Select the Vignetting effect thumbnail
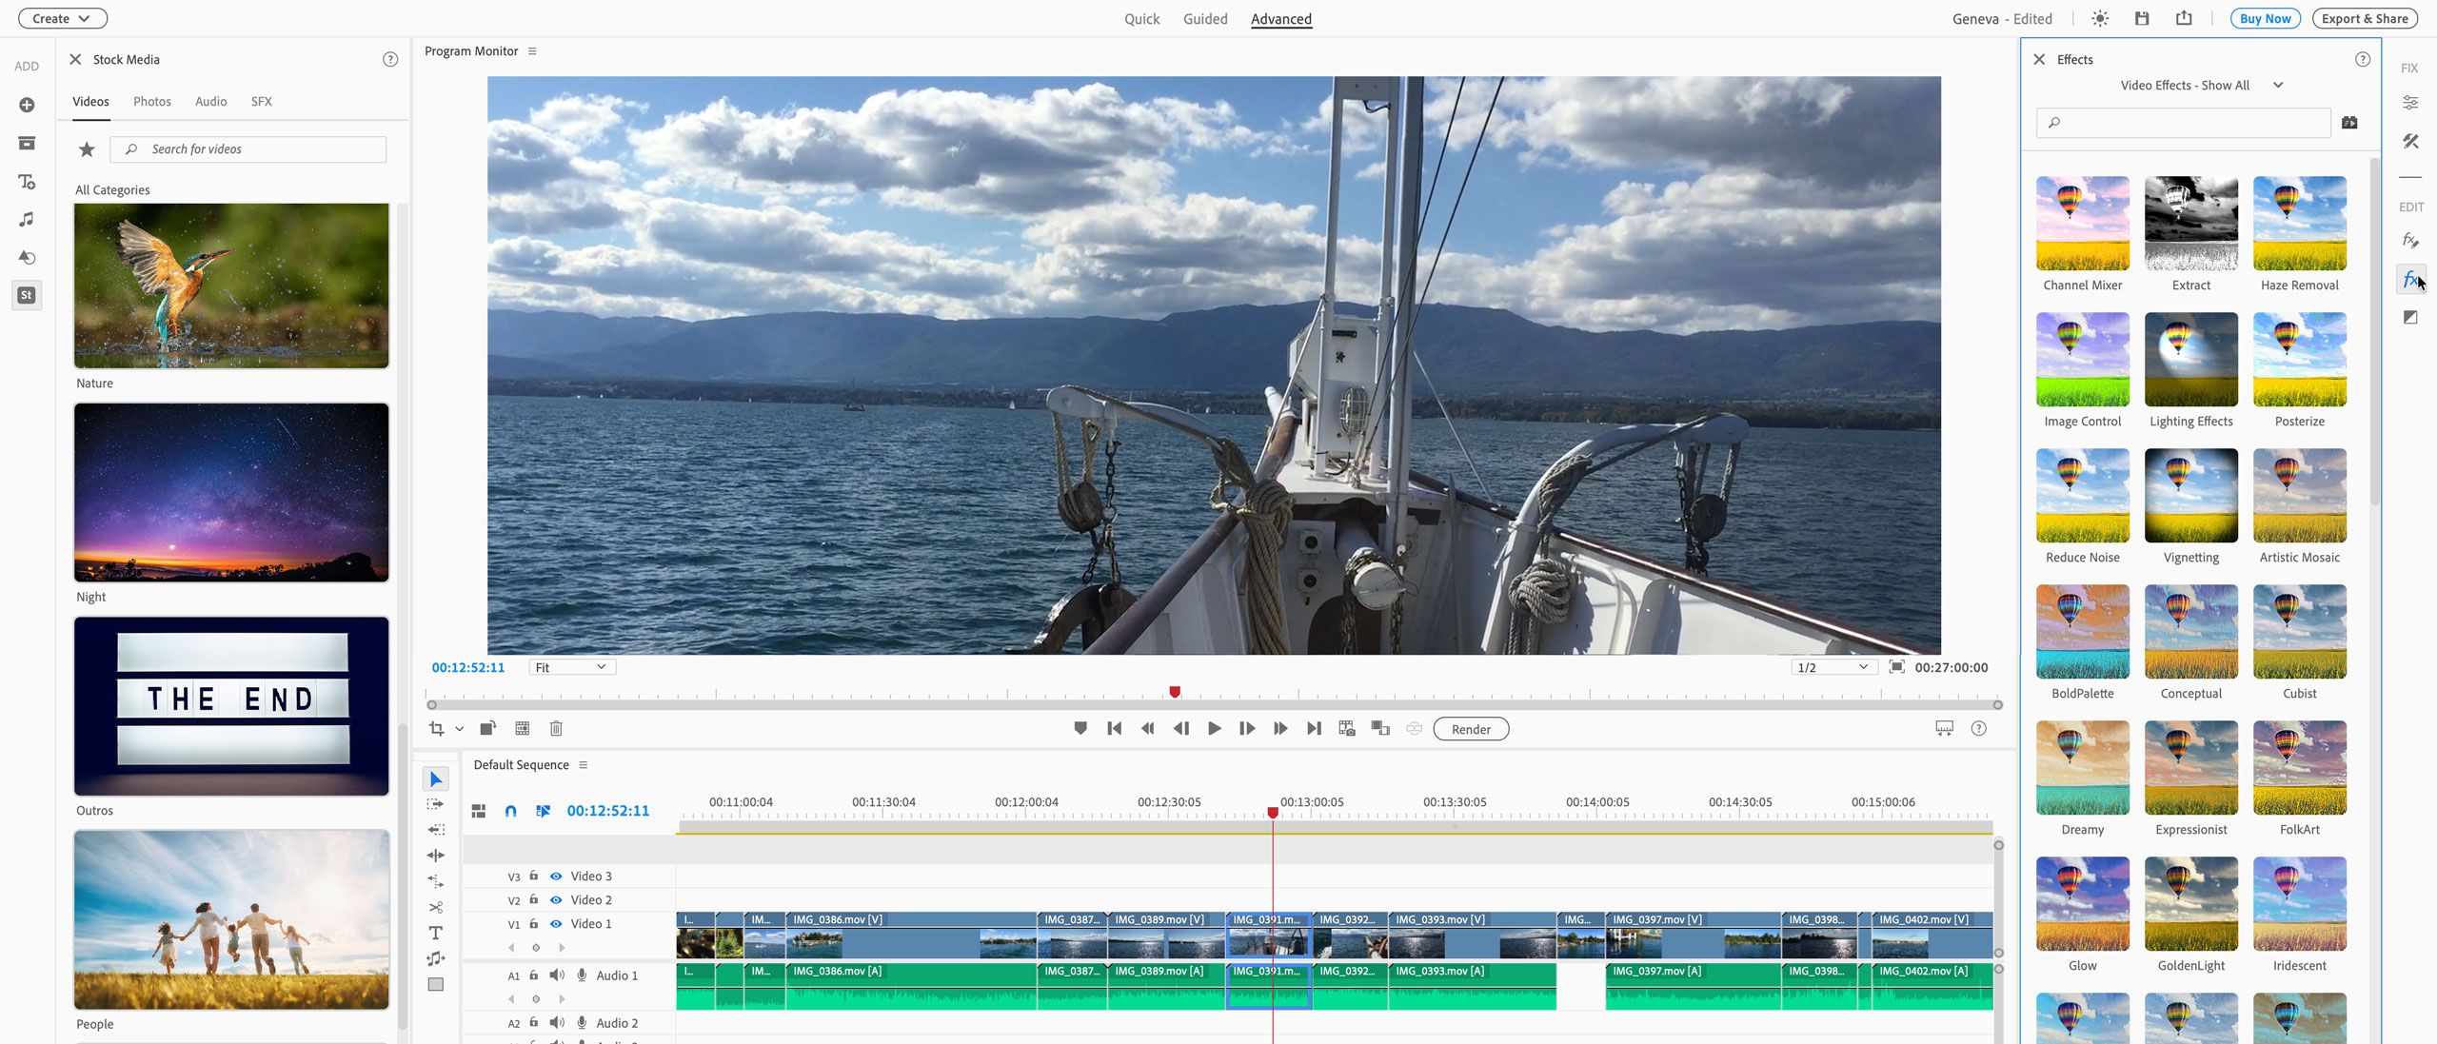This screenshot has height=1044, width=2437. 2191,496
